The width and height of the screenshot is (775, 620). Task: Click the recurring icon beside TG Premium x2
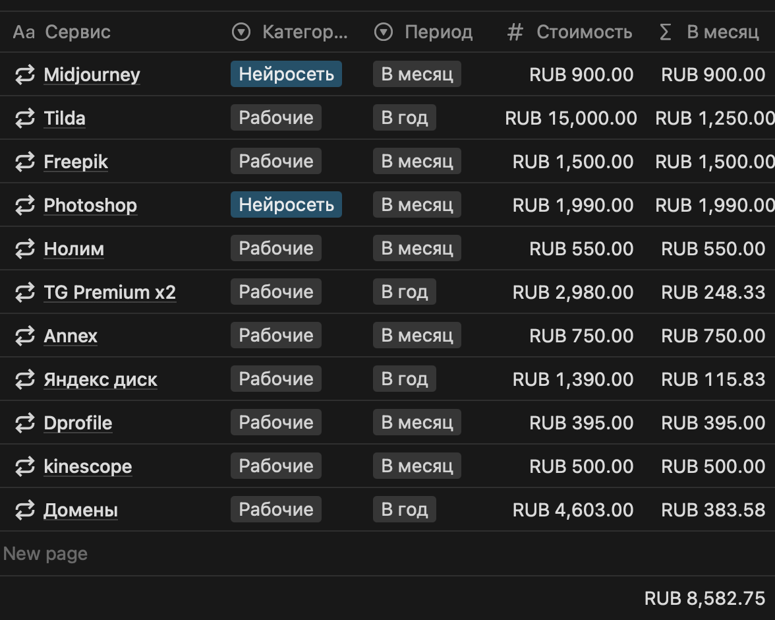coord(25,292)
